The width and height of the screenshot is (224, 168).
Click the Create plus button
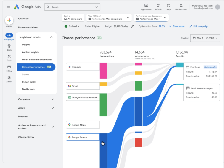tap(9, 20)
